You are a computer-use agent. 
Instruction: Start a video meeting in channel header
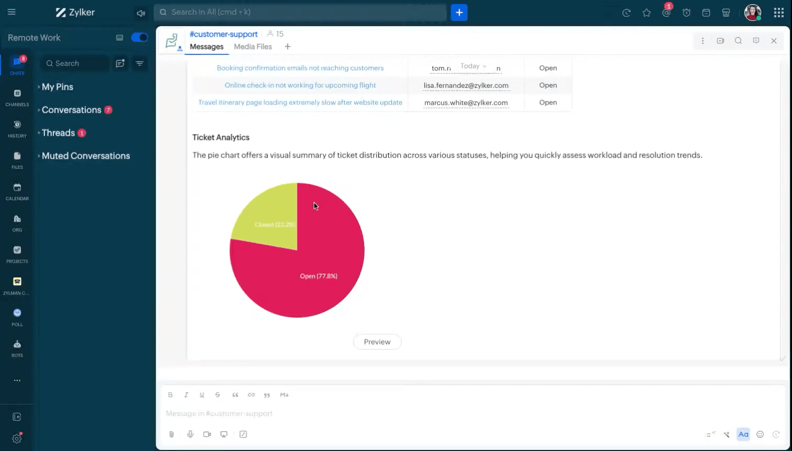(720, 41)
